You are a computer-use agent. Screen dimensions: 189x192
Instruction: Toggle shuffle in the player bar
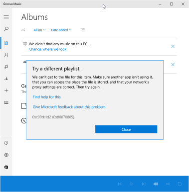point(168,184)
